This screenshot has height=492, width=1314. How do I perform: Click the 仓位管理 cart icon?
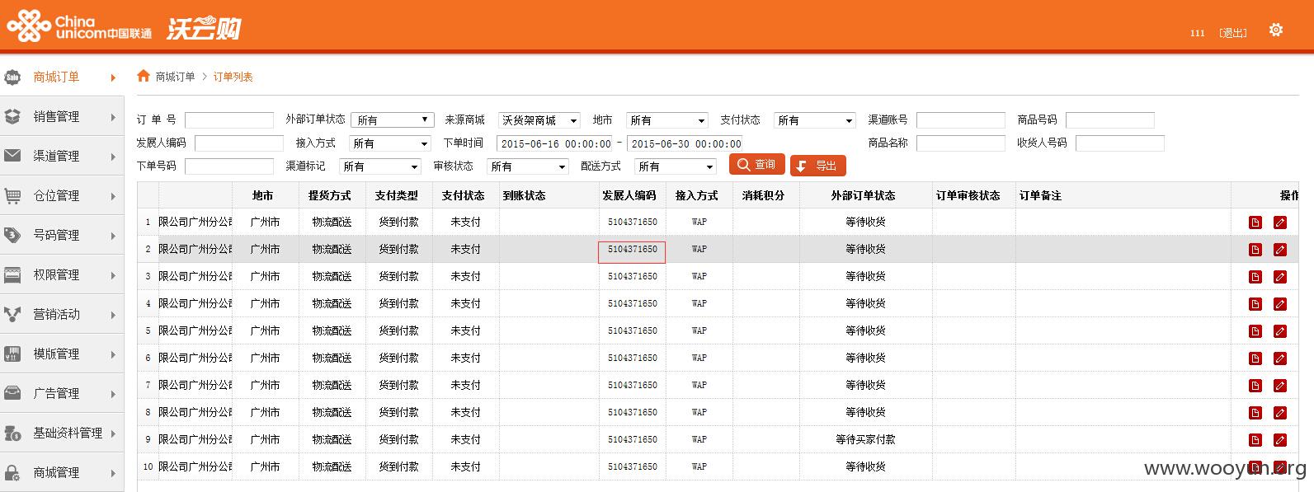coord(12,196)
